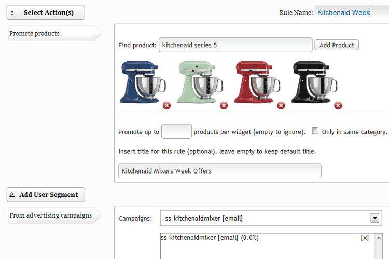Click the mint green mixer thumbnail
The width and height of the screenshot is (389, 259).
pyautogui.click(x=200, y=82)
